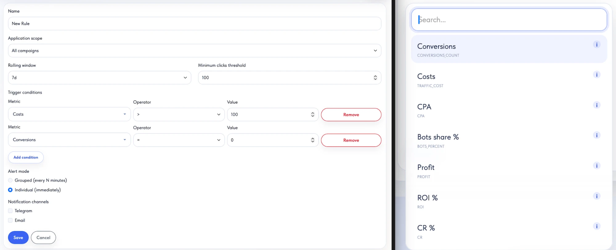This screenshot has height=250, width=616.
Task: Choose Bots share % from metric list
Action: 509,140
